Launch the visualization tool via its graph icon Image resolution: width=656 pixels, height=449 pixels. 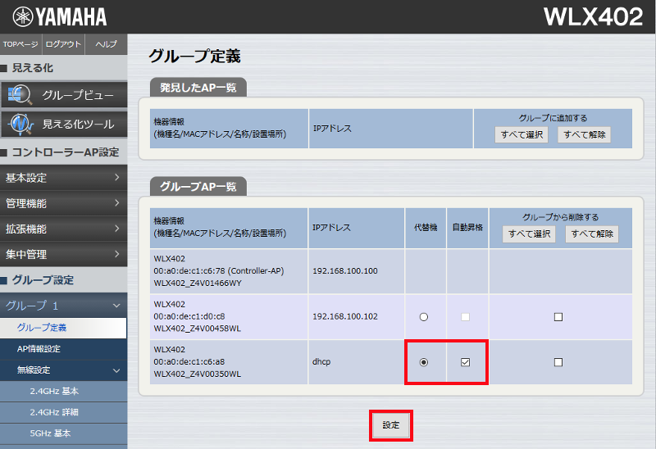(x=18, y=125)
